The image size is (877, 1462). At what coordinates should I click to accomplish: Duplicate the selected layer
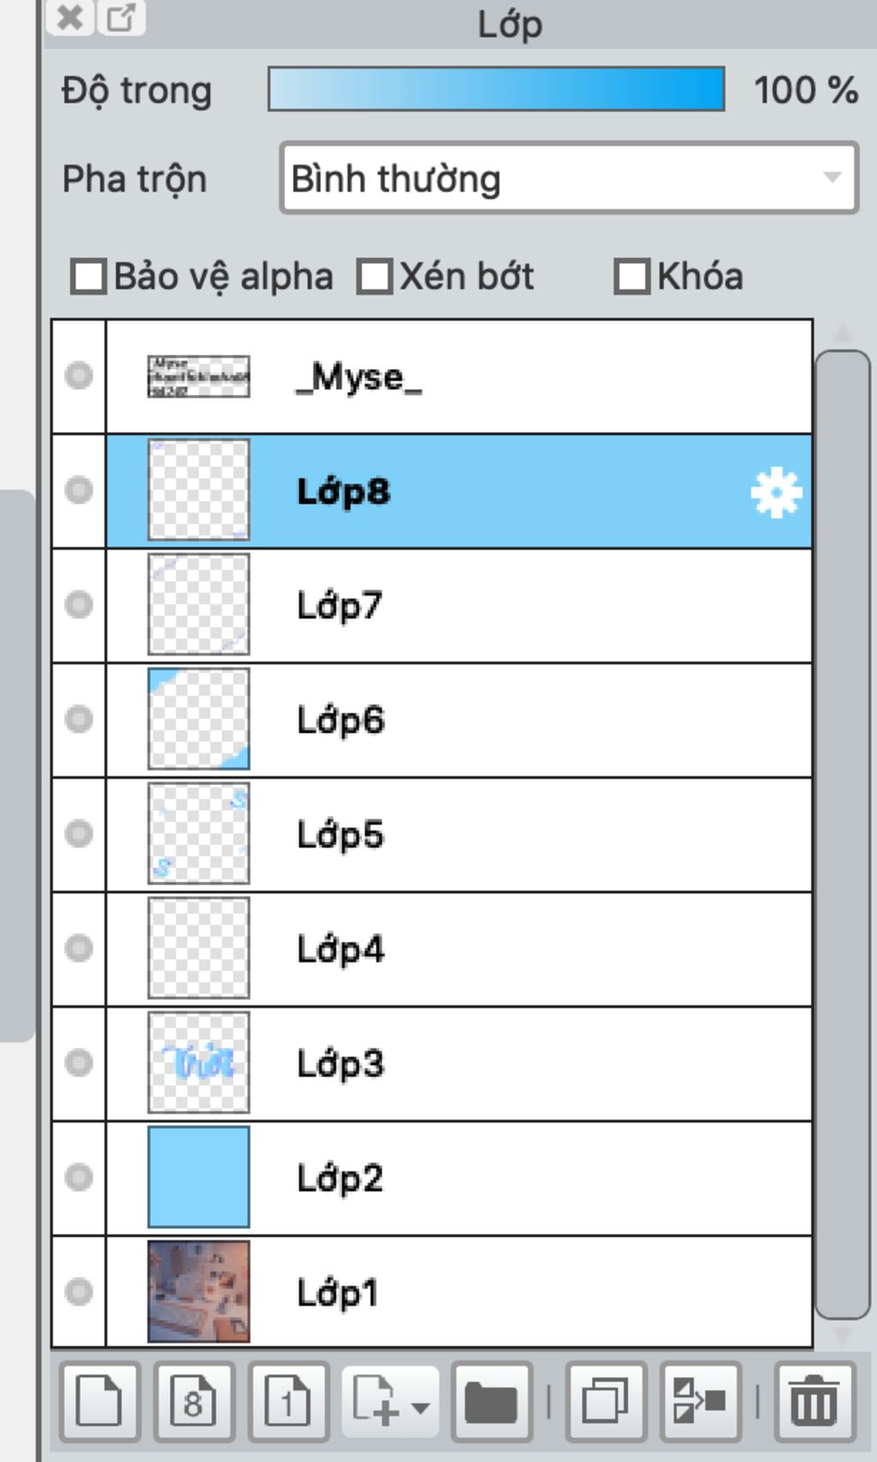click(x=606, y=1402)
